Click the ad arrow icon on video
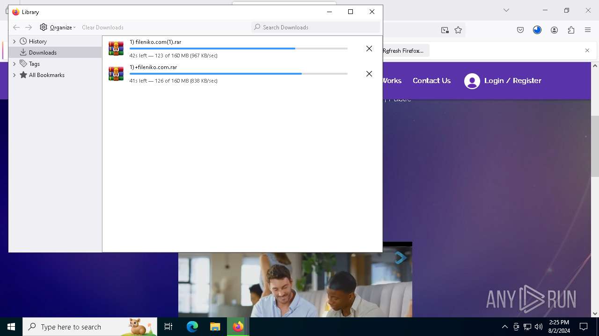The height and width of the screenshot is (336, 599). click(401, 258)
